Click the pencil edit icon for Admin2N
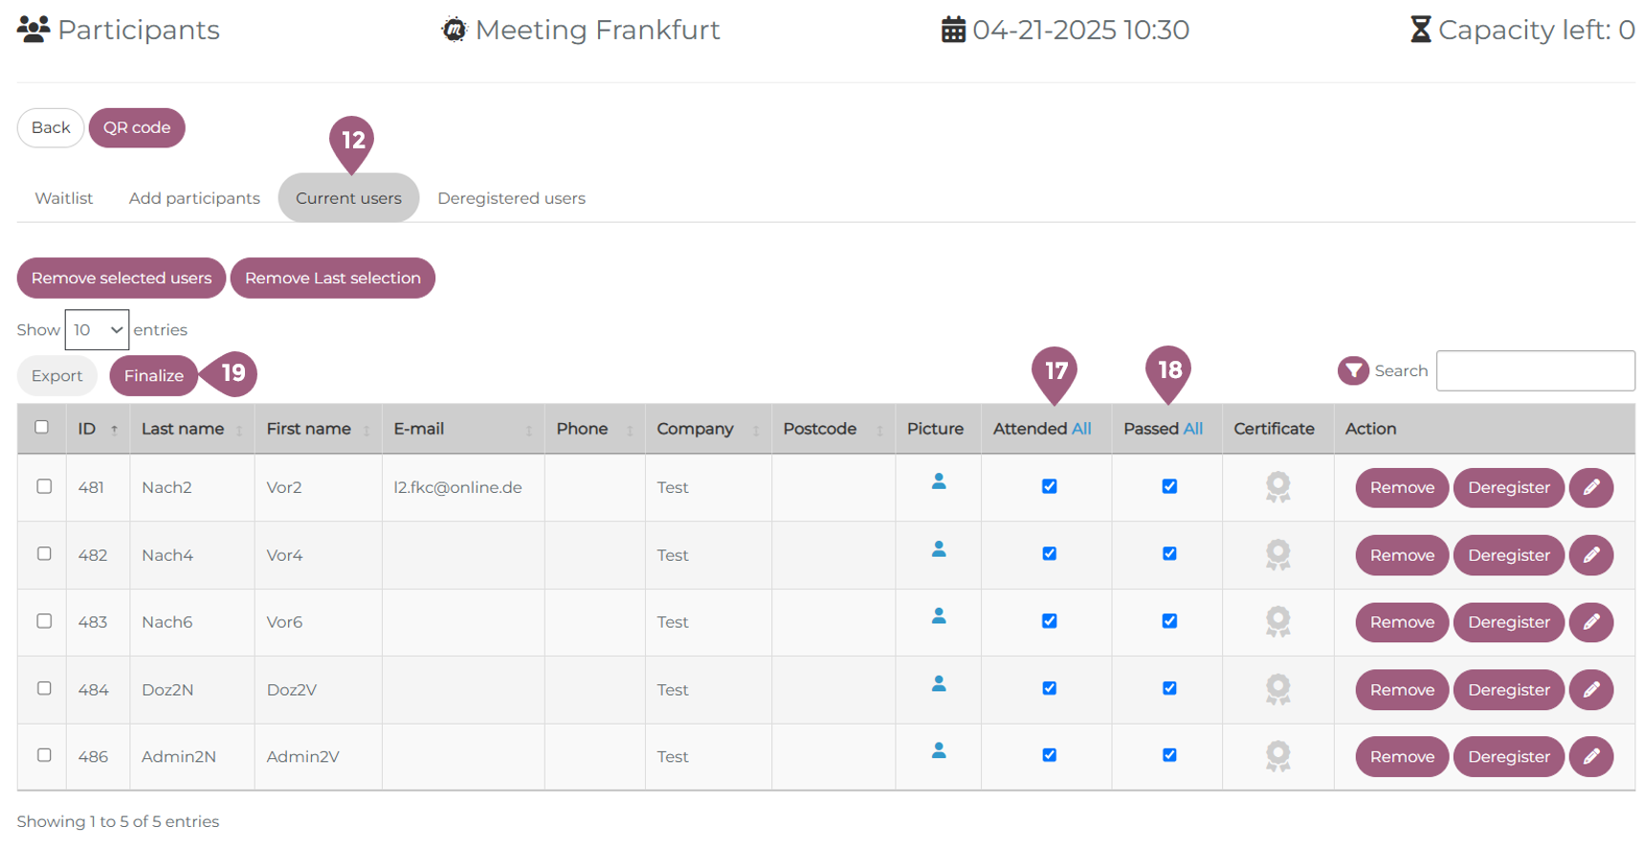 pos(1590,756)
